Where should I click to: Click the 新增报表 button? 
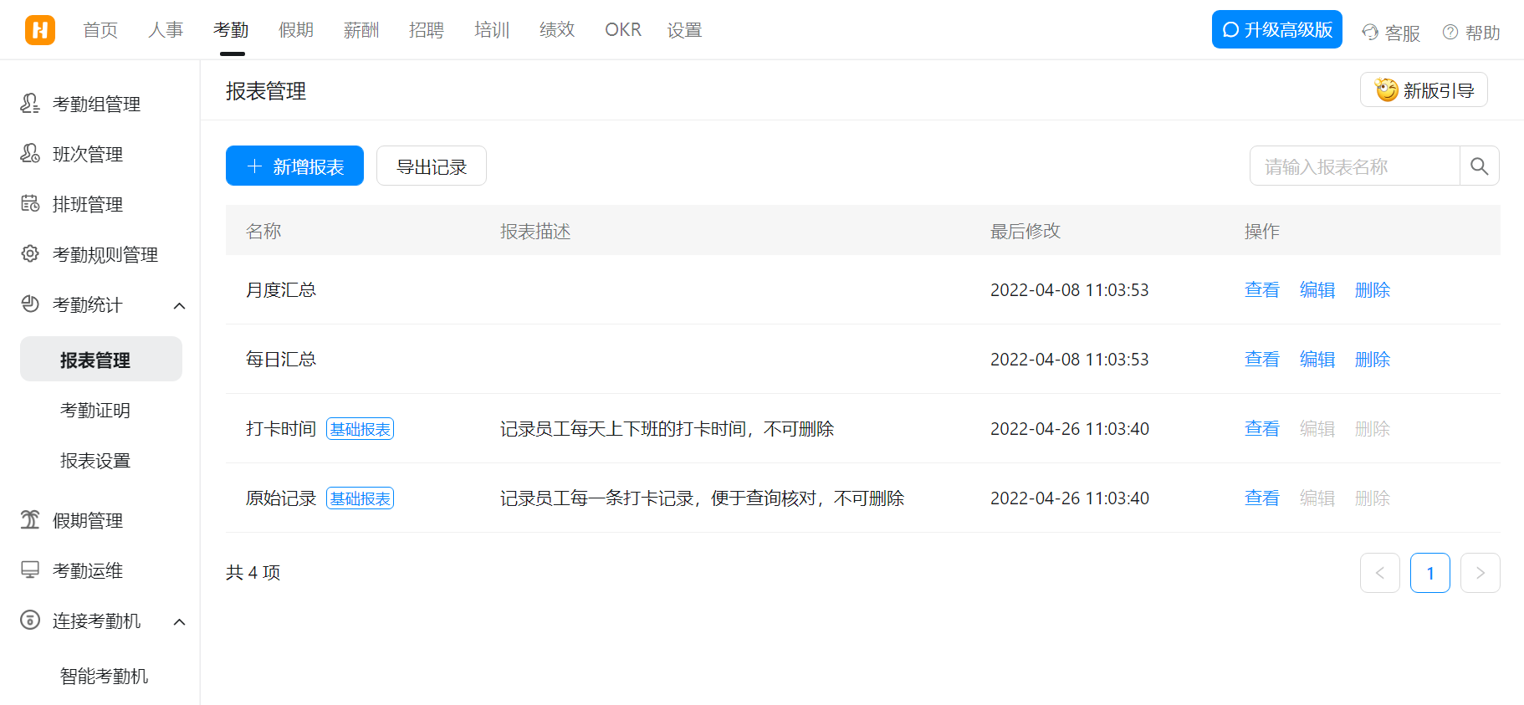click(x=294, y=166)
